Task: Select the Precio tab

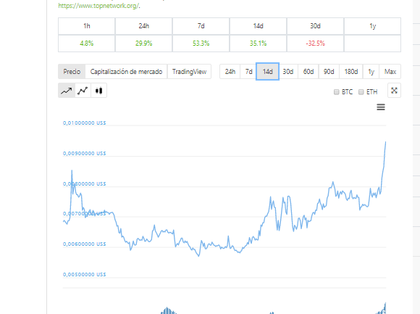Action: 72,72
